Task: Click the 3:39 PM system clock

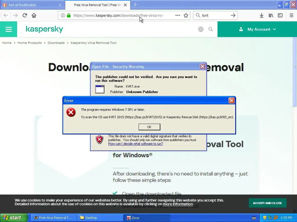Action: [286, 218]
